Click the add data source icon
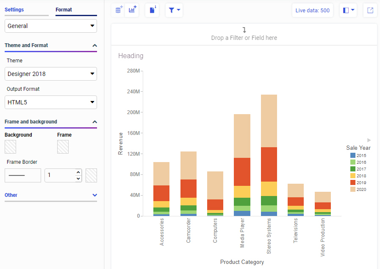The height and width of the screenshot is (269, 380). click(119, 10)
